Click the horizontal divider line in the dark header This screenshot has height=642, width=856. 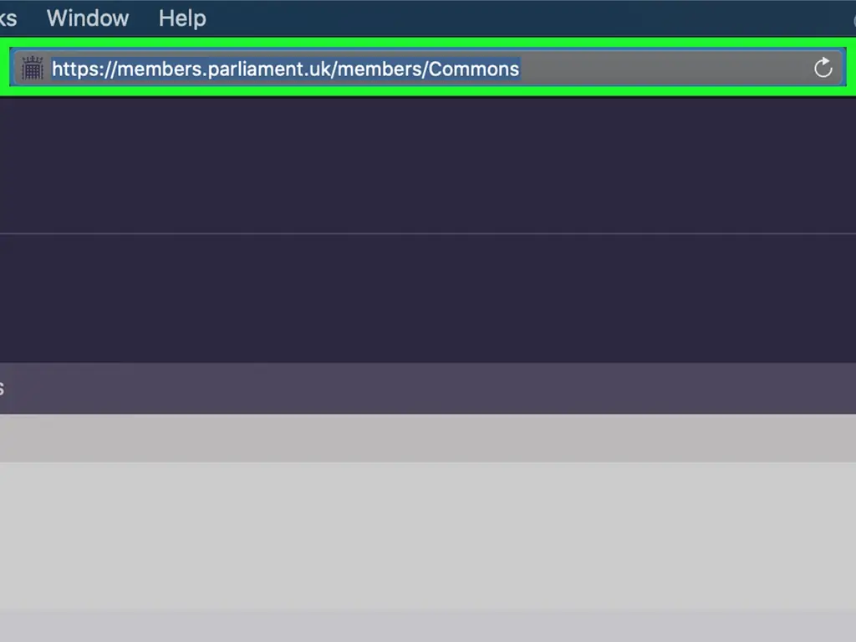[428, 233]
